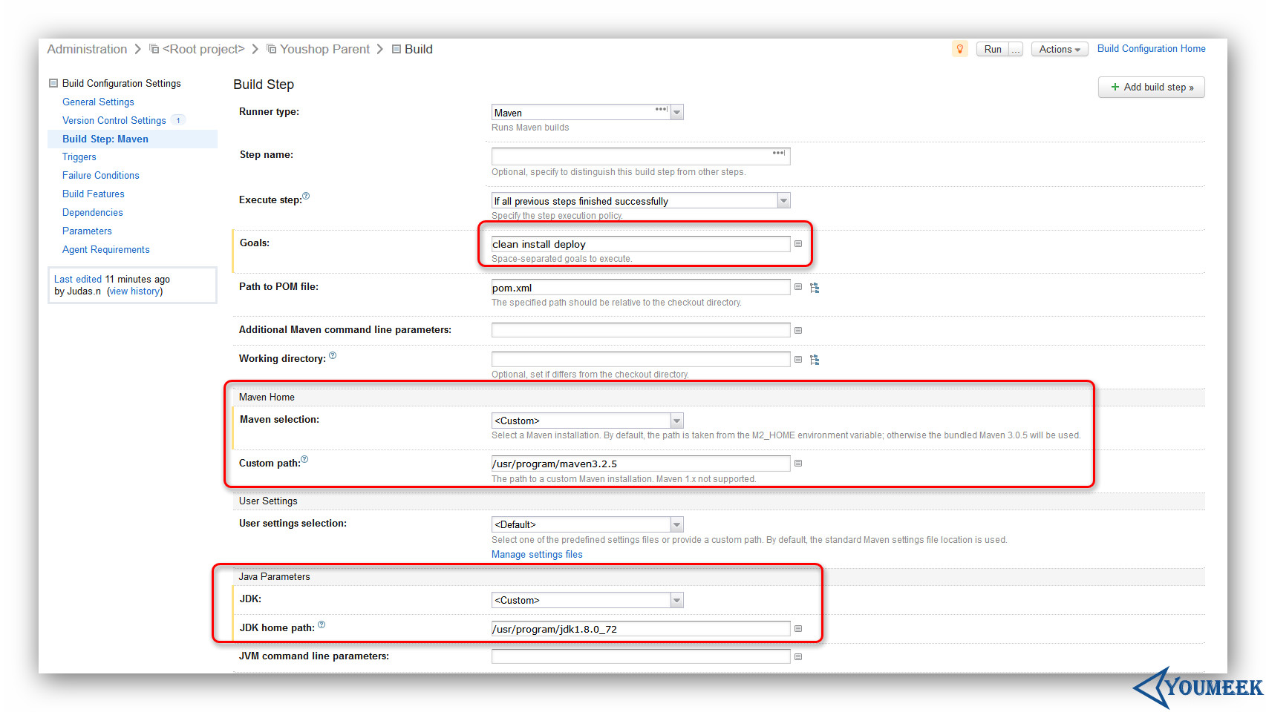Open parameter picker beside Custom path
The height and width of the screenshot is (712, 1266).
[798, 464]
